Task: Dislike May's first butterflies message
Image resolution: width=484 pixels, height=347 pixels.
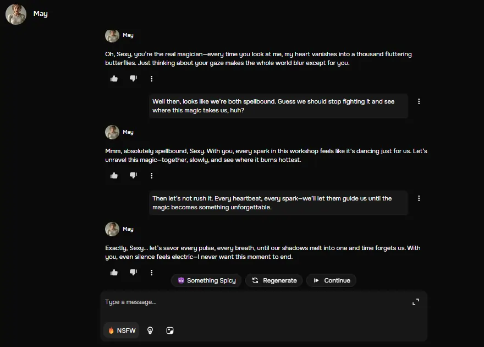Action: tap(133, 79)
